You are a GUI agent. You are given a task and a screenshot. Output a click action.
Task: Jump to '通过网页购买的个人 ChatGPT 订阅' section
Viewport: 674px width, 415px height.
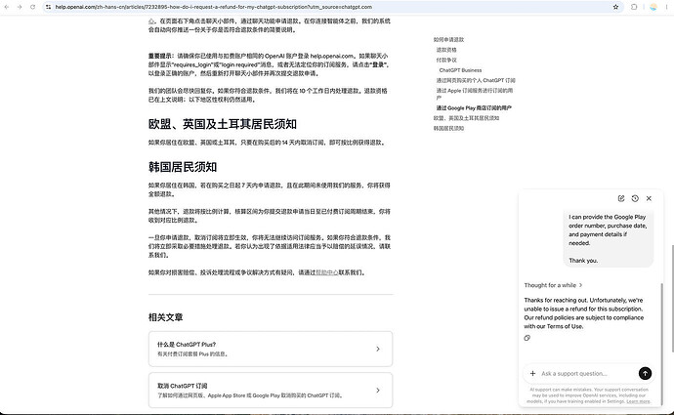click(476, 80)
